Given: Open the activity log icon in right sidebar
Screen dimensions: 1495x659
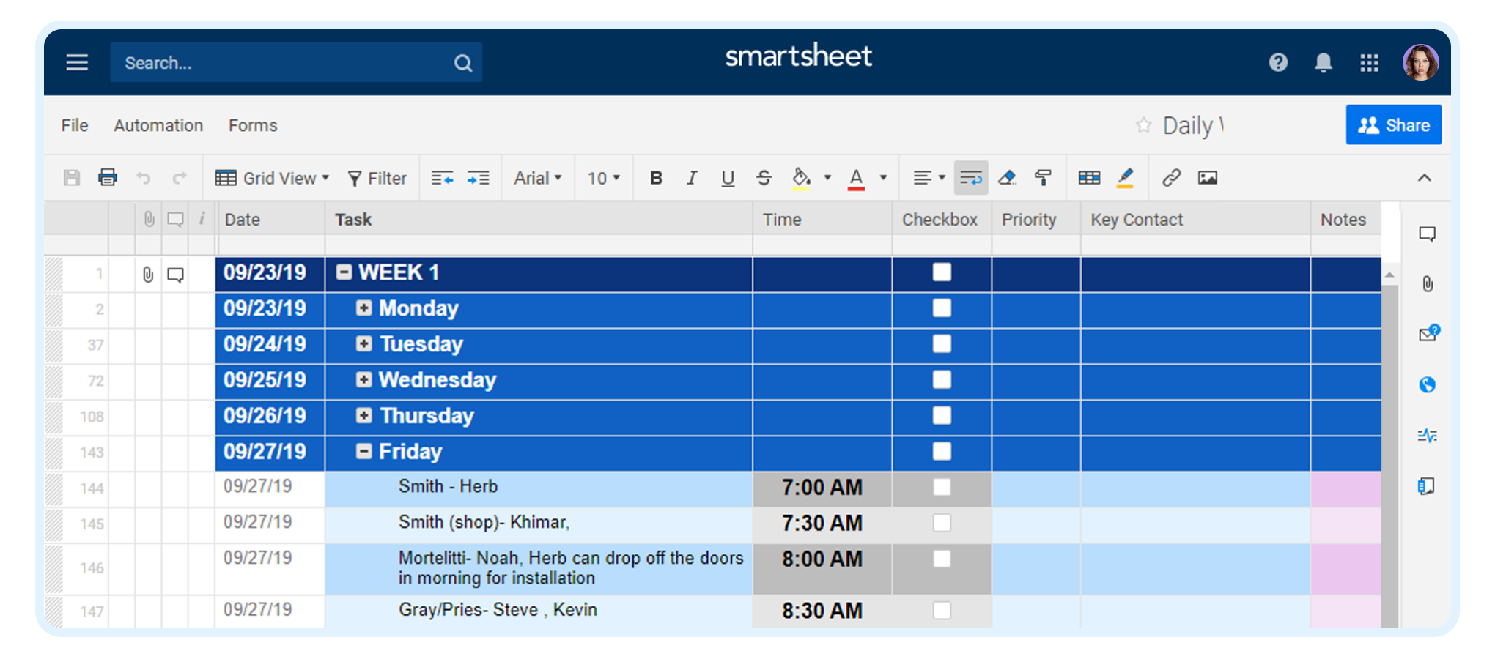Looking at the screenshot, I should pyautogui.click(x=1427, y=436).
